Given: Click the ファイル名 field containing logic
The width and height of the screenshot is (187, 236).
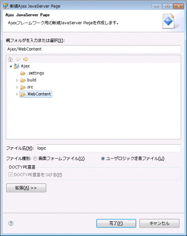Looking at the screenshot, I should click(x=108, y=148).
